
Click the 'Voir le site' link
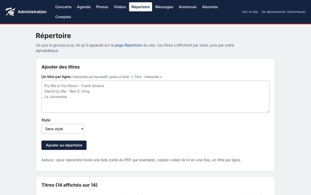click(250, 12)
